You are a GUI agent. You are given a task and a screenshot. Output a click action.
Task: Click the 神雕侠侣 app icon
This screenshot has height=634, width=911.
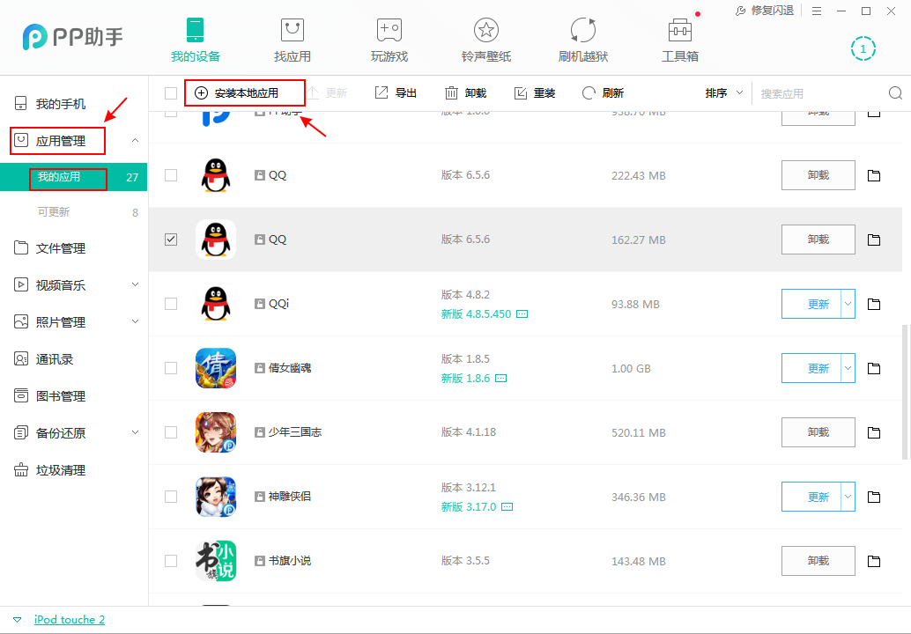coord(216,497)
